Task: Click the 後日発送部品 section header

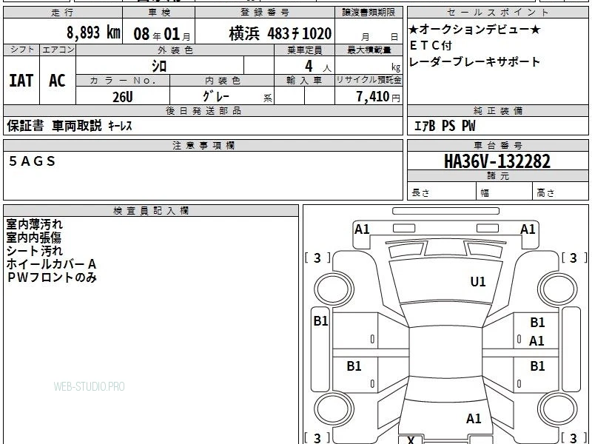Action: 203,111
